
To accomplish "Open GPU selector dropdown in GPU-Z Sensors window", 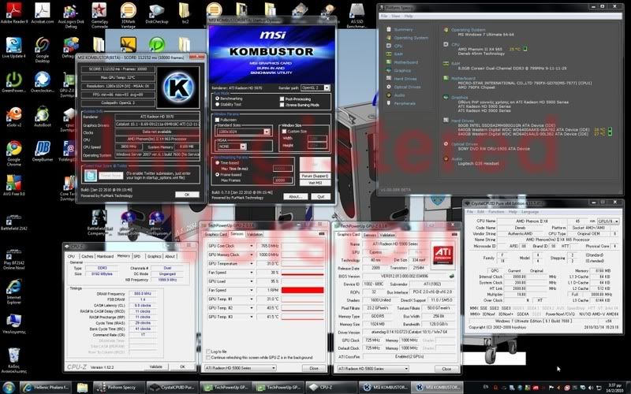I will click(240, 368).
